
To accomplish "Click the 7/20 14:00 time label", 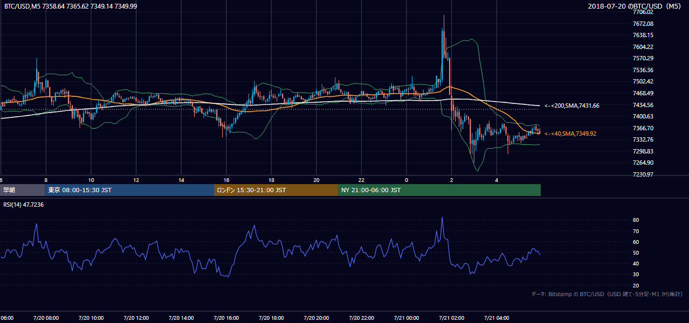I will [x=181, y=318].
